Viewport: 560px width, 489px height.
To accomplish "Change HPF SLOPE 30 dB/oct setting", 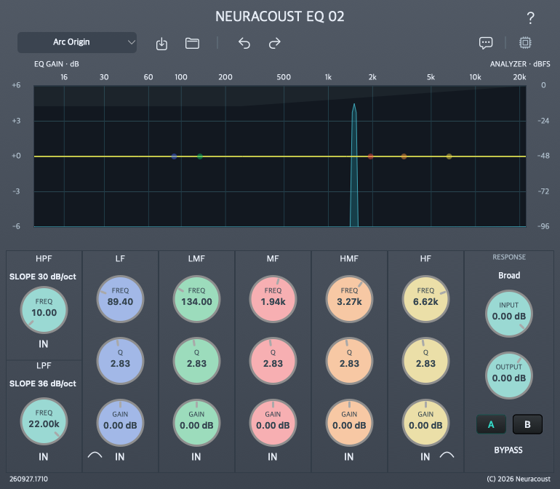I will [43, 277].
